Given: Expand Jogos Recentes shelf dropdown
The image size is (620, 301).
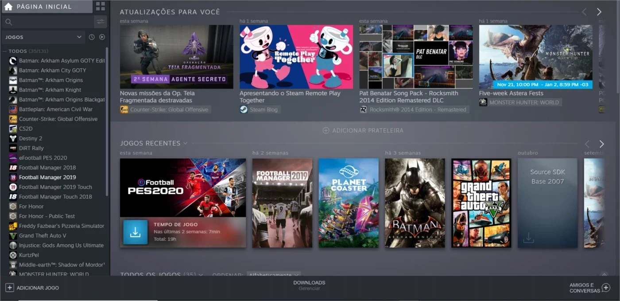Looking at the screenshot, I should (x=185, y=143).
